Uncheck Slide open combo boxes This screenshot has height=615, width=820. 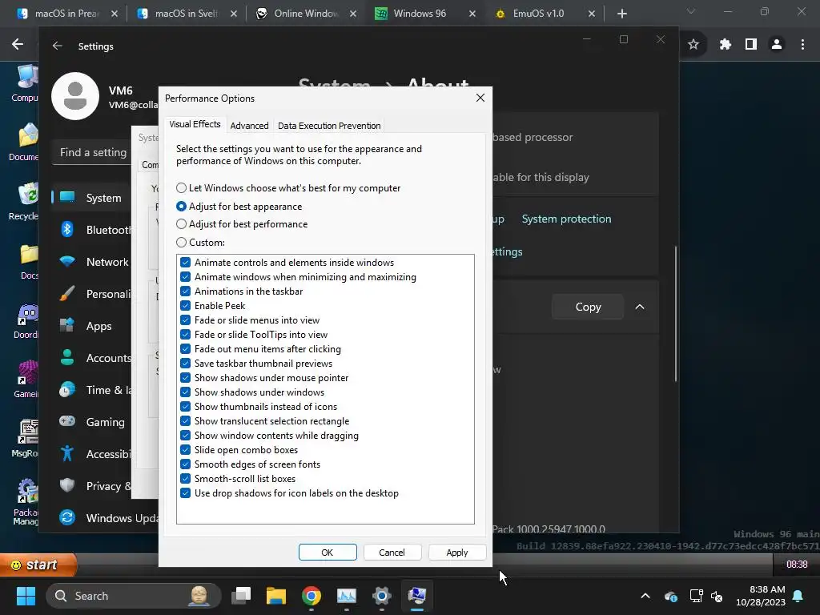point(185,450)
